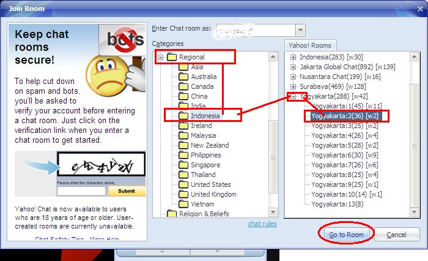This screenshot has height=261, width=428.
Task: Select the United States folder icon
Action: pyautogui.click(x=183, y=184)
